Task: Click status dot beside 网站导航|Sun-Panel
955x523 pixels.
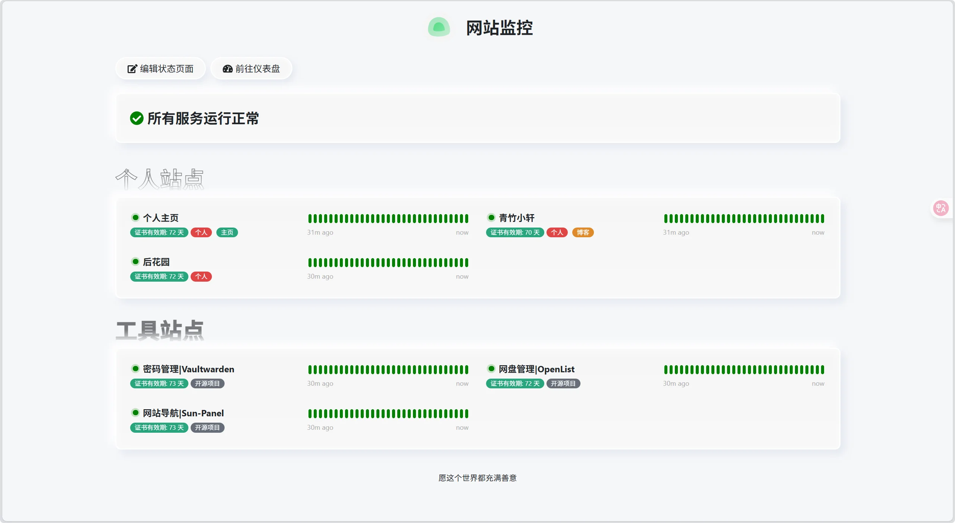Action: click(x=135, y=413)
